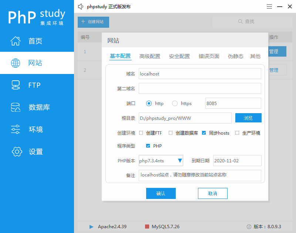Click 管理 button in row 2
This screenshot has height=233, width=296.
click(277, 70)
